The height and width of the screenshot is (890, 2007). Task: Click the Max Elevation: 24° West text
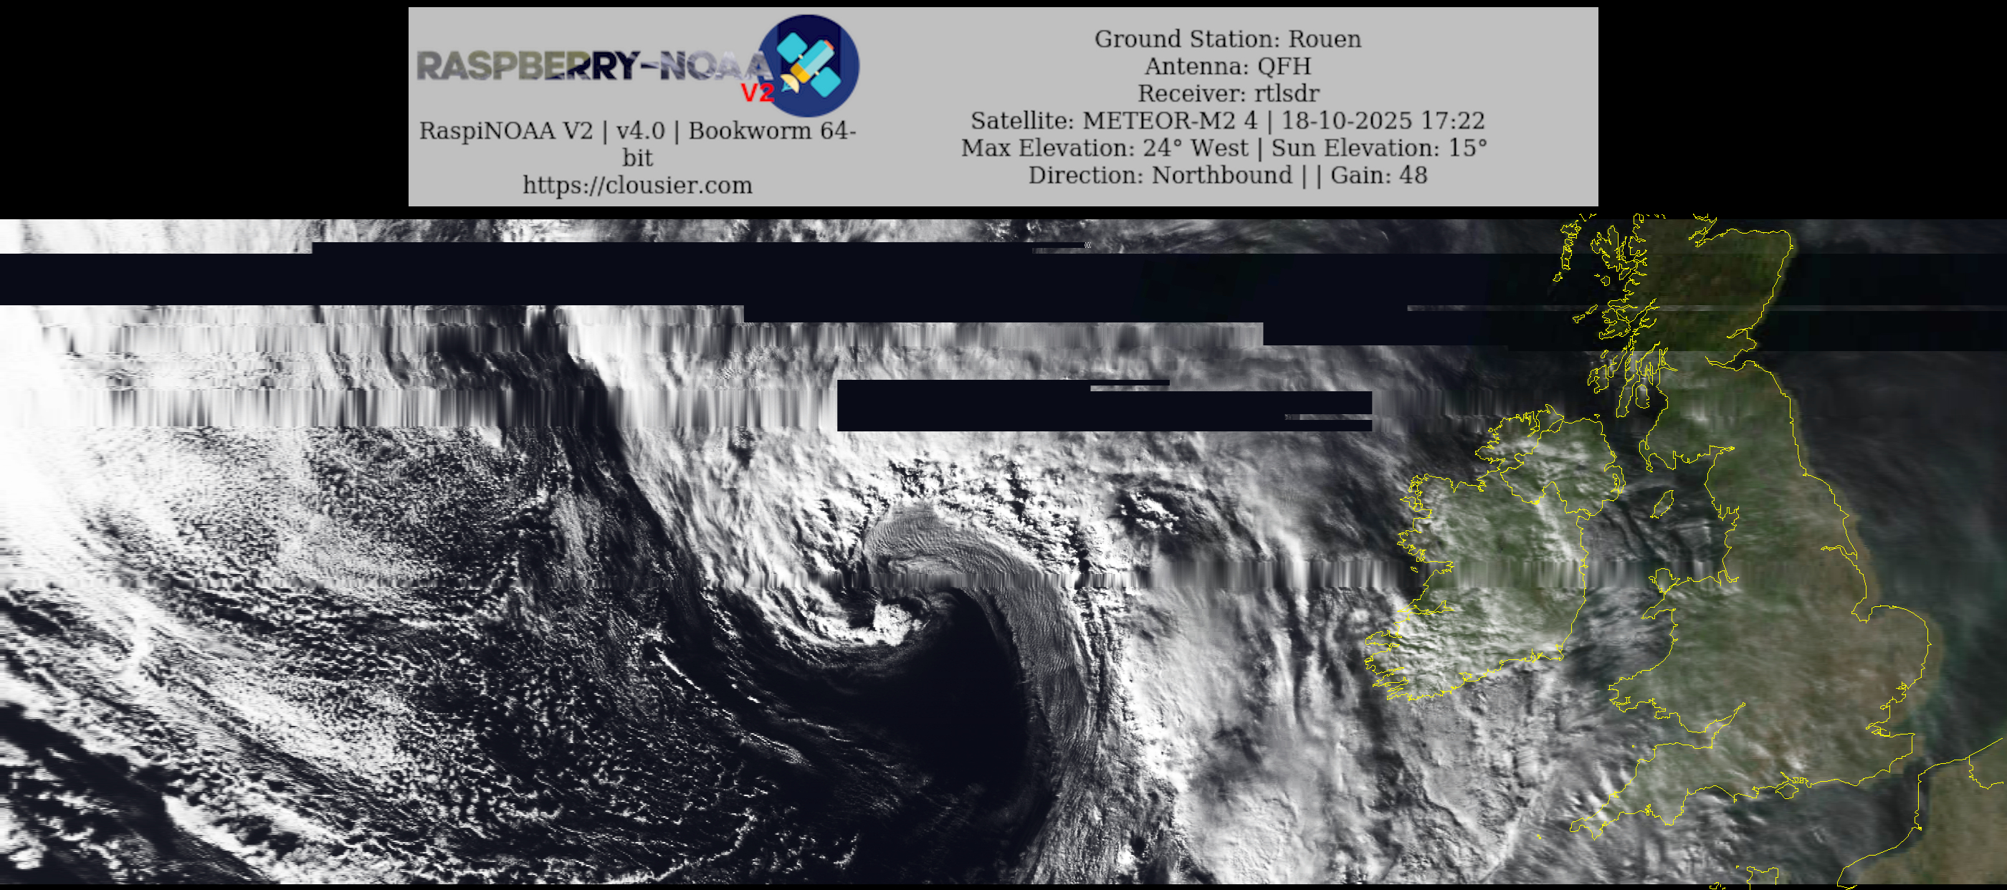tap(1104, 148)
